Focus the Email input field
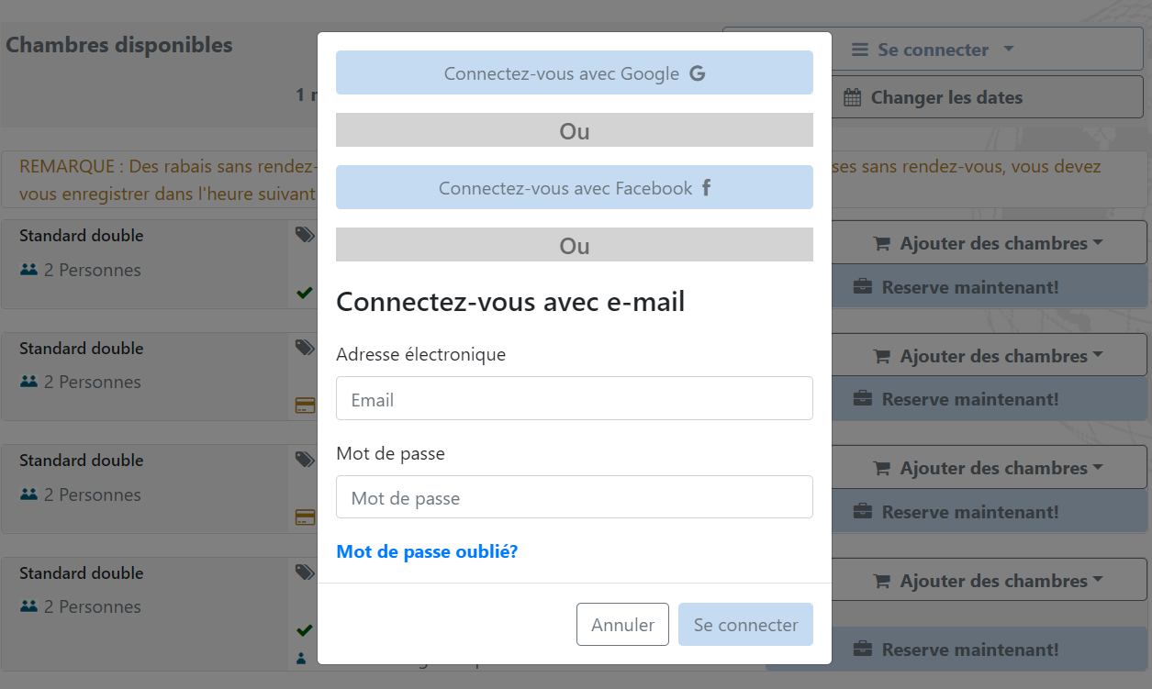1152x689 pixels. [575, 398]
